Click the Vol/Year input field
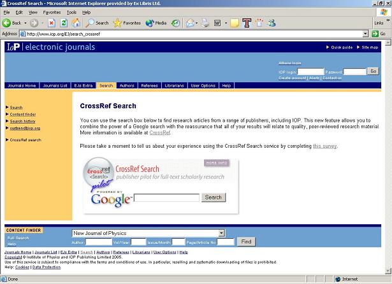This screenshot has height=284, width=392. tap(138, 242)
